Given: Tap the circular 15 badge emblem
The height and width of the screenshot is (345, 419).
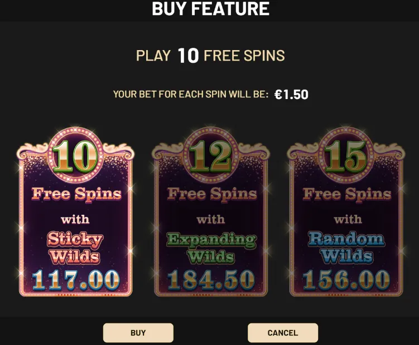Looking at the screenshot, I should point(346,155).
